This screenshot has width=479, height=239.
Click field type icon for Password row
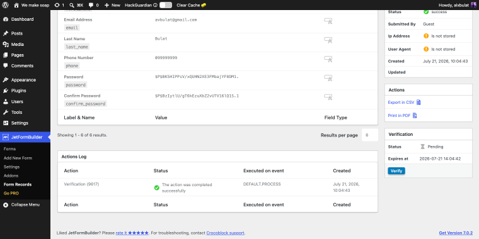pyautogui.click(x=328, y=79)
